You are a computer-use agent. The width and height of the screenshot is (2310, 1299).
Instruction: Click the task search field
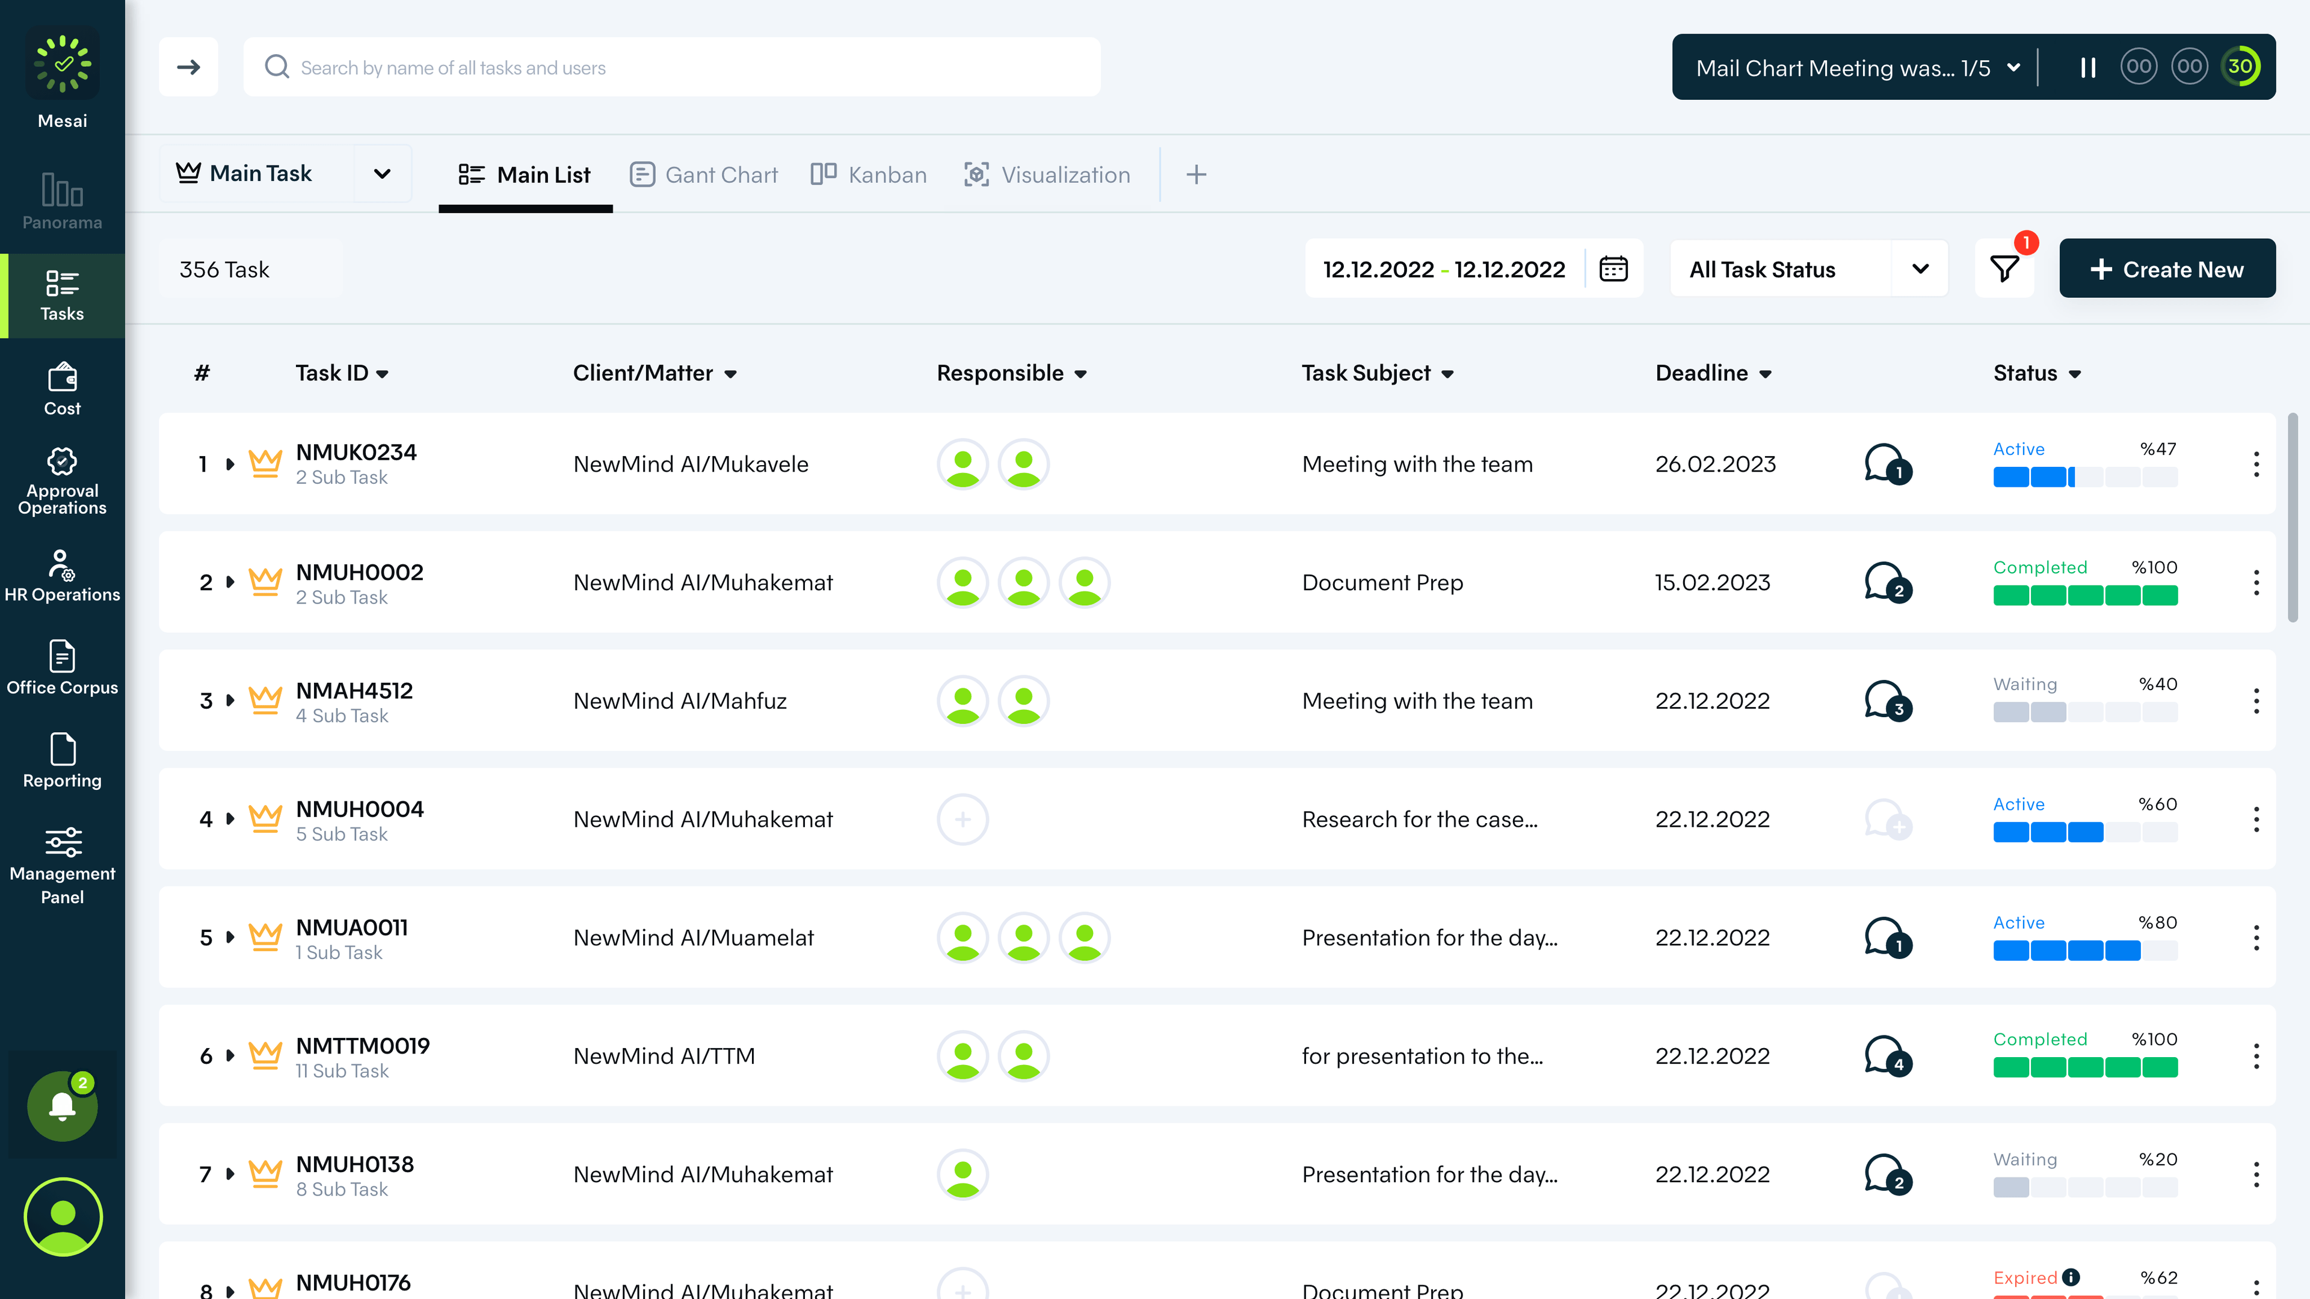(673, 67)
